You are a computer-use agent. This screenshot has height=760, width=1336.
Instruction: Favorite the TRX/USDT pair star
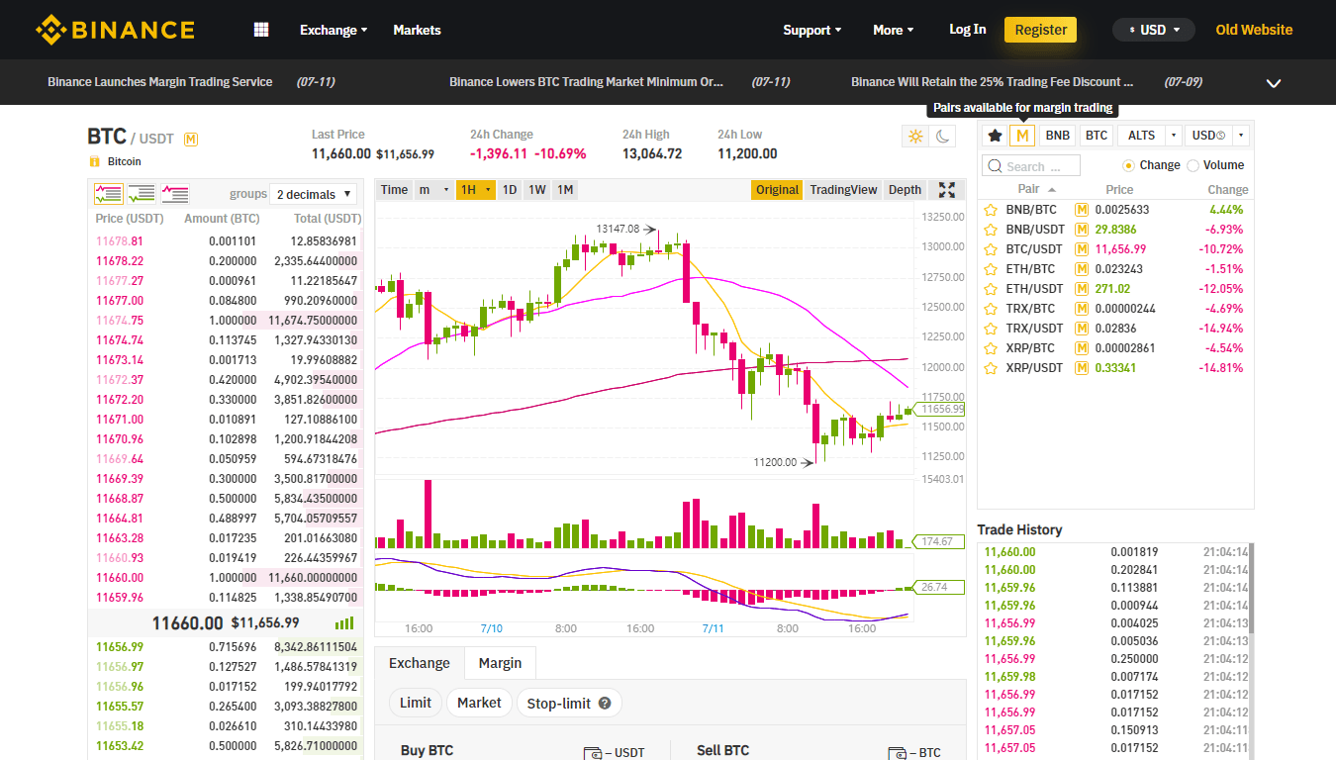[x=989, y=329]
